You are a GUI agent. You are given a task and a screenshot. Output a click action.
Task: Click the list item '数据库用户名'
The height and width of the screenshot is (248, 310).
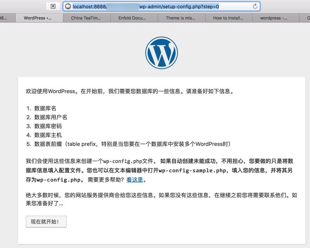point(51,117)
